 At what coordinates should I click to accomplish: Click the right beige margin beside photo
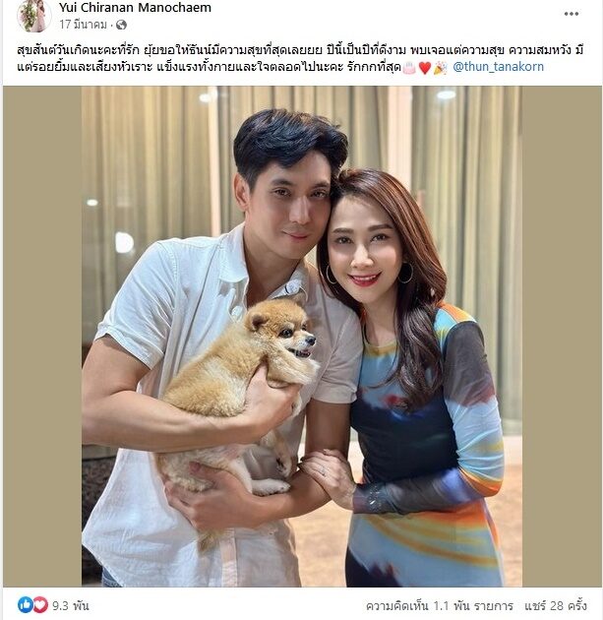[561, 337]
